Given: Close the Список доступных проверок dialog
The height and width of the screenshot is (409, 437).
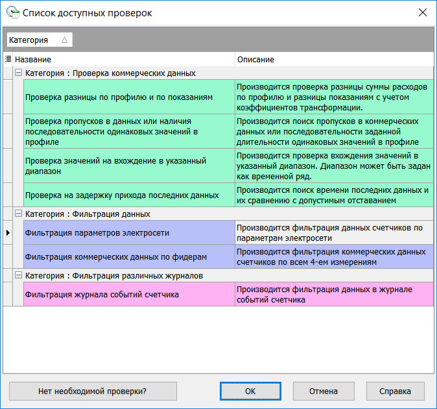Looking at the screenshot, I should point(423,12).
